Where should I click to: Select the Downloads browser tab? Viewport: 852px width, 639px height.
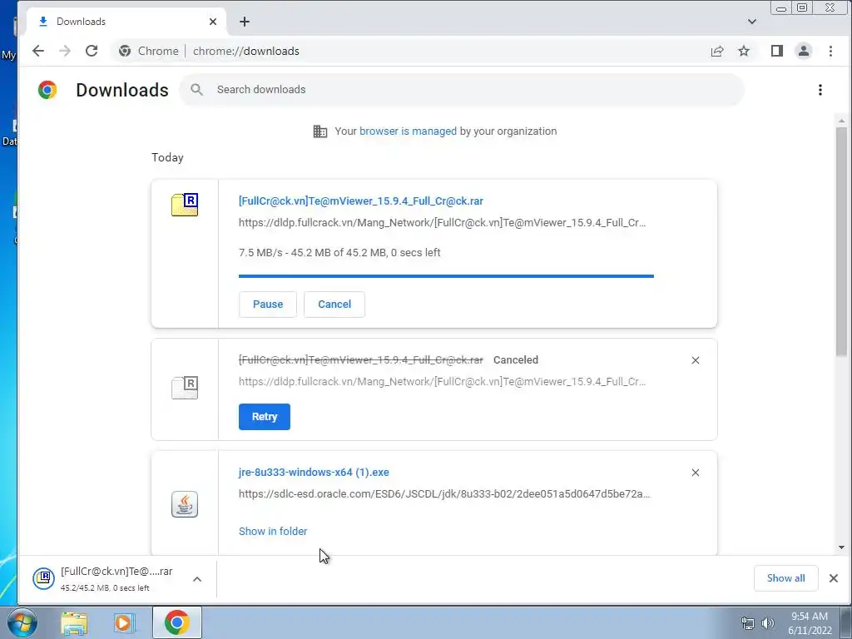pos(126,22)
